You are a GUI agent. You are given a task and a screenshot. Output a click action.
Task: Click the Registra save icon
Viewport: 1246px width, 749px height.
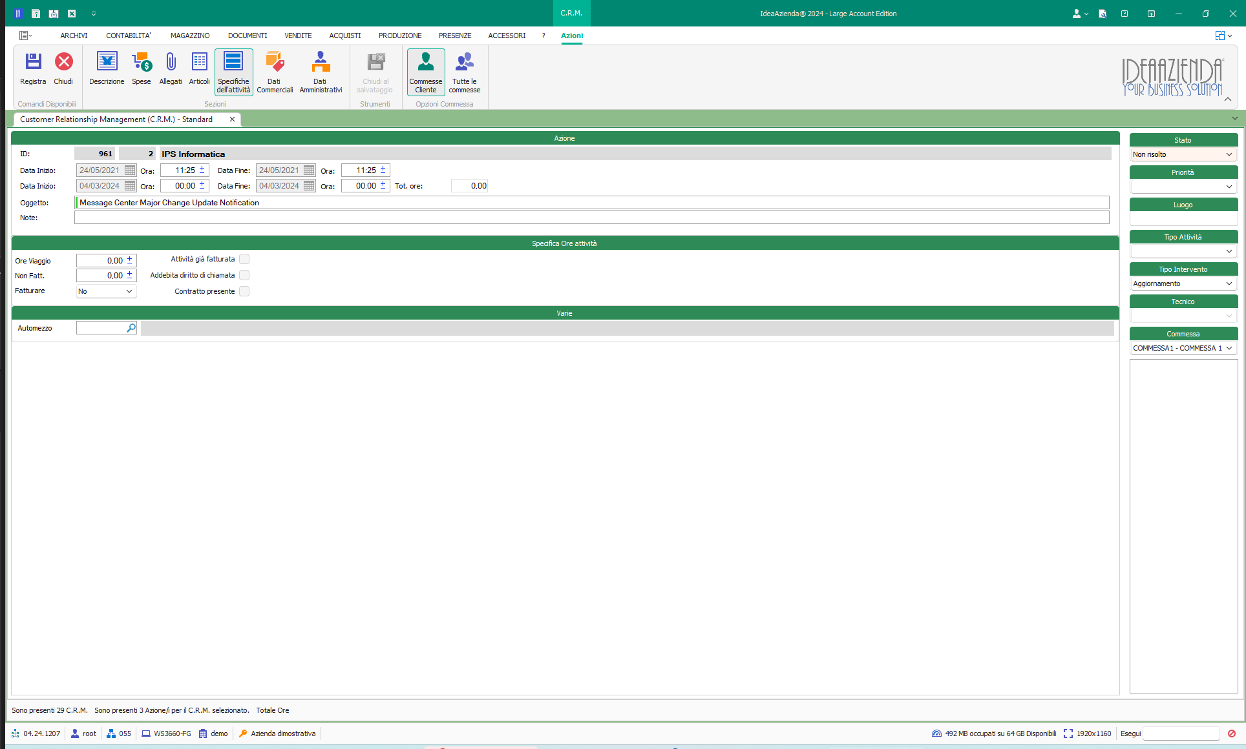tap(33, 68)
